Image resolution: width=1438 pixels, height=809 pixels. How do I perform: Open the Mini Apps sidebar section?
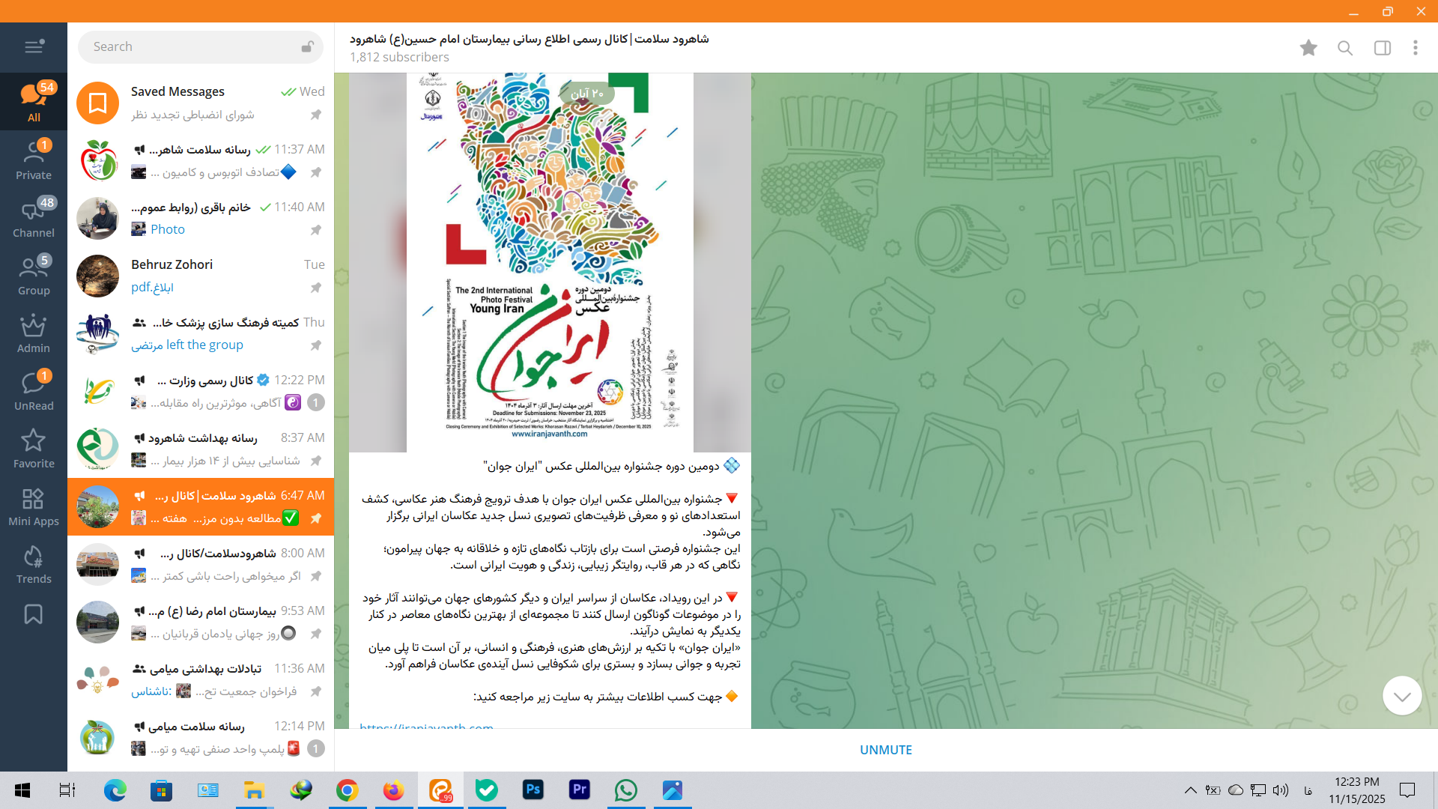click(x=34, y=507)
